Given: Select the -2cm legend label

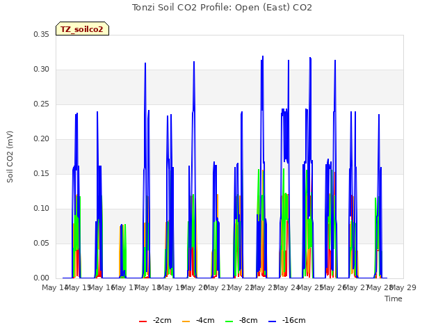Looking at the screenshot, I should pyautogui.click(x=162, y=320).
